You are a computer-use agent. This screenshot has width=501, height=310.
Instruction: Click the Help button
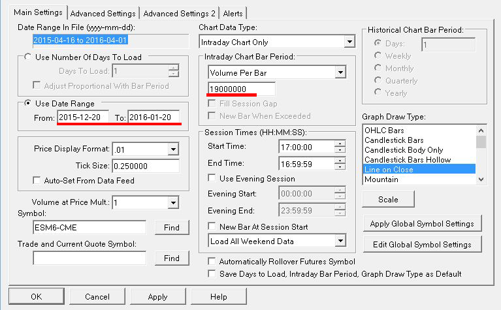click(219, 296)
